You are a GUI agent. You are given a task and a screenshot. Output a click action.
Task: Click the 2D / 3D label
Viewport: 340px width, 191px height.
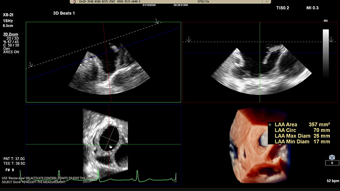coord(13,38)
